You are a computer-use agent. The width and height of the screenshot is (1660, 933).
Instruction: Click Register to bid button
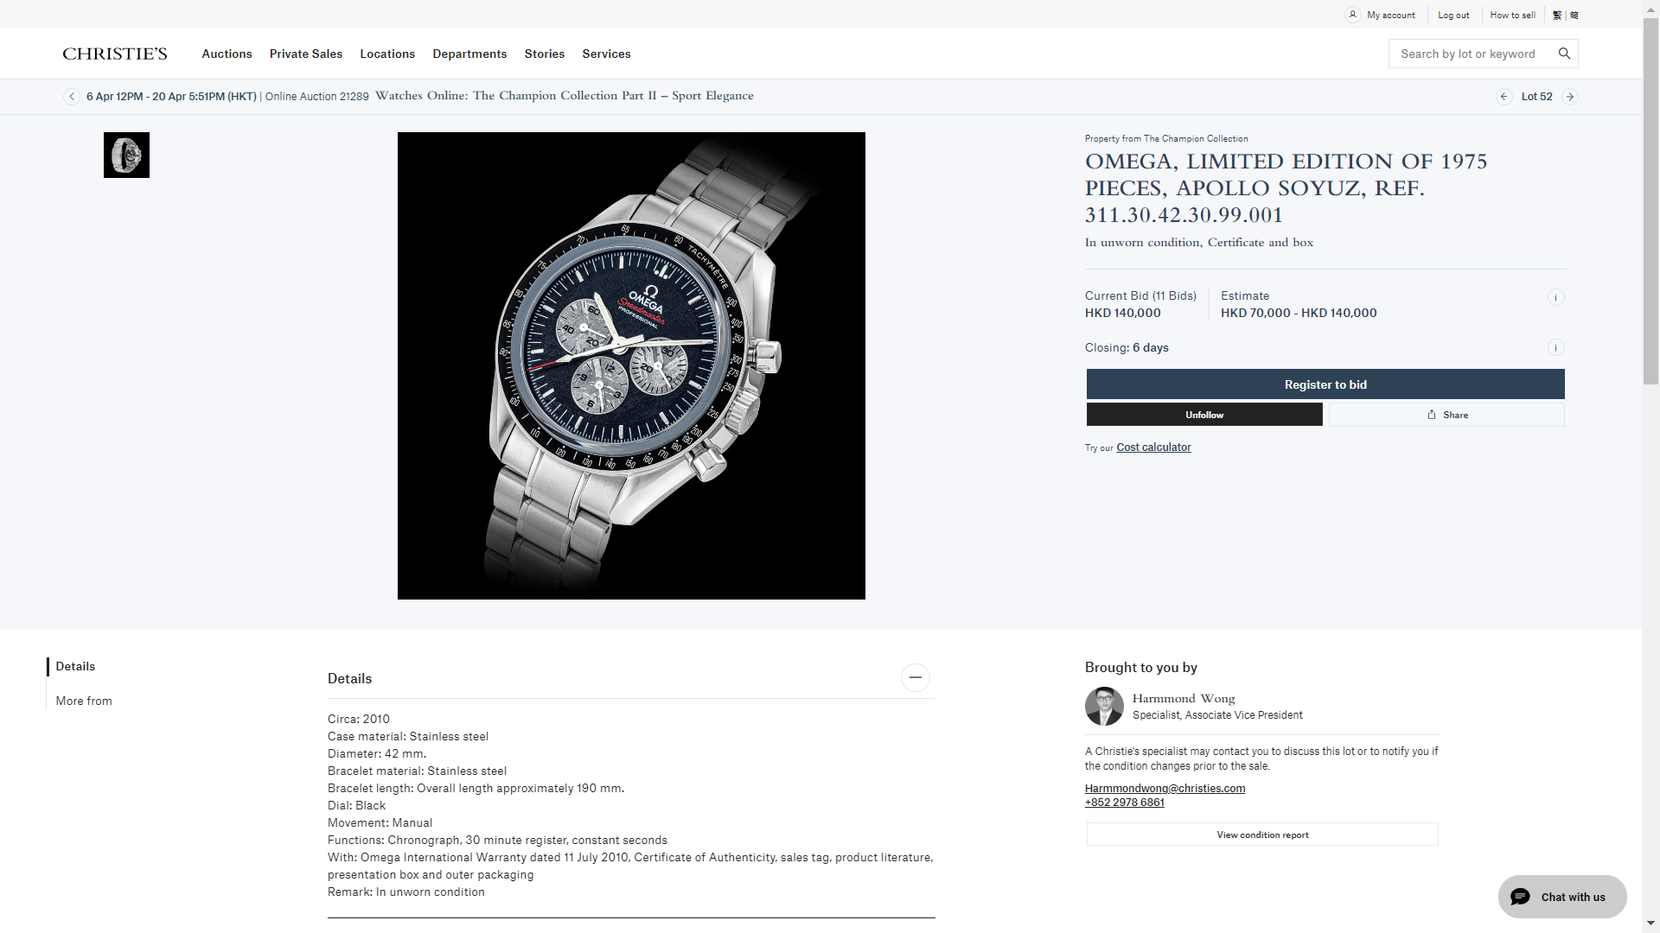[x=1325, y=384]
